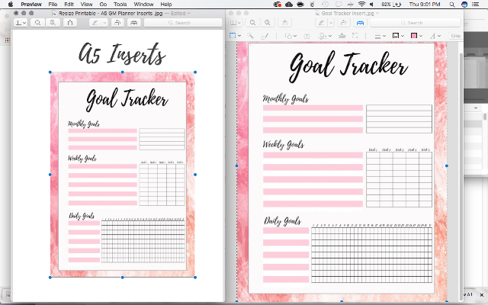488x305 pixels.
Task: Zoom out in Resize Printable window
Action: (37, 23)
